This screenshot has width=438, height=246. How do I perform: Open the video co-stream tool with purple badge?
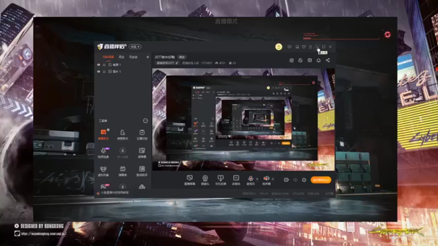(103, 153)
